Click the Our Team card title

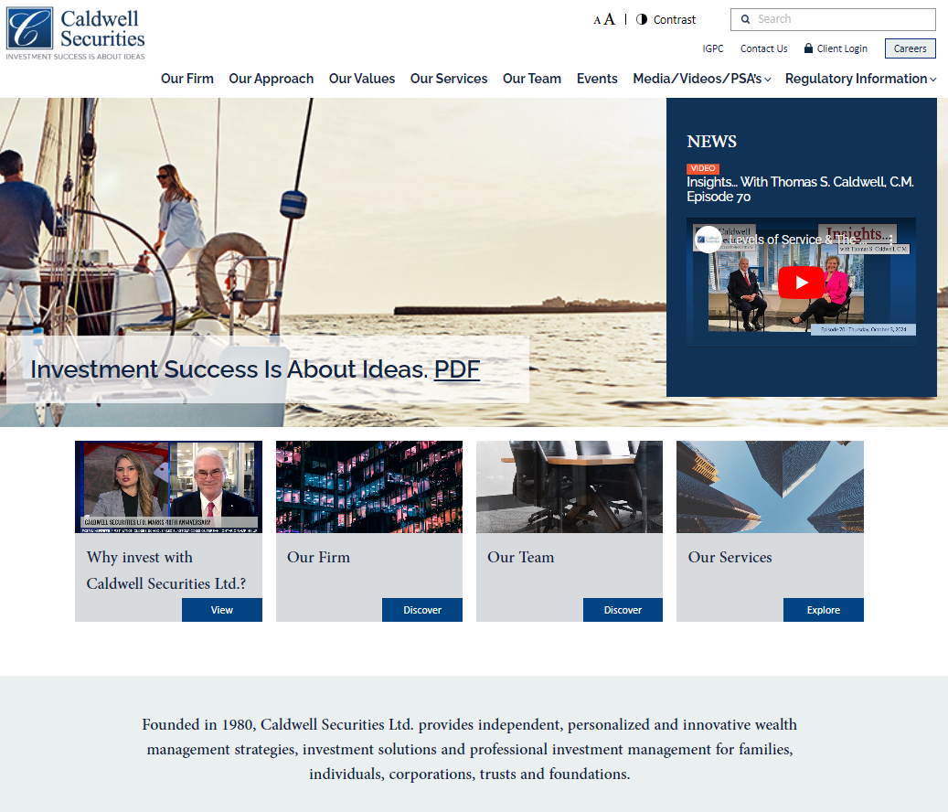click(520, 557)
